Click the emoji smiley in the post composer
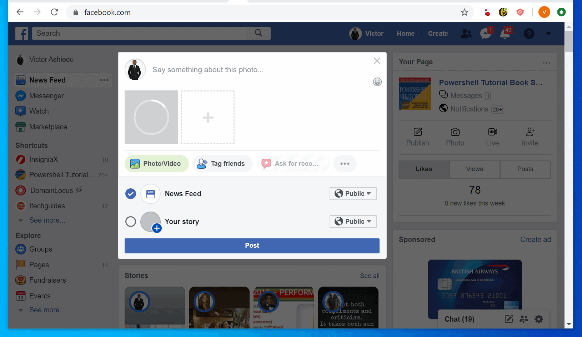The height and width of the screenshot is (337, 582). [377, 82]
